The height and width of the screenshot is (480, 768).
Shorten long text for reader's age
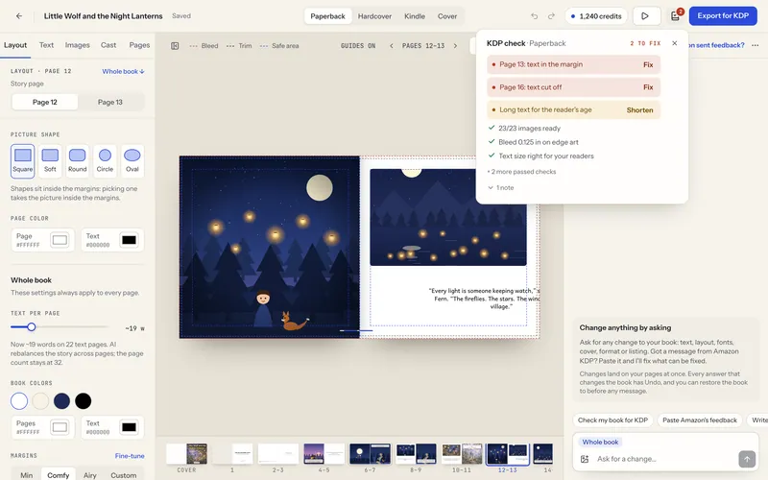(639, 110)
